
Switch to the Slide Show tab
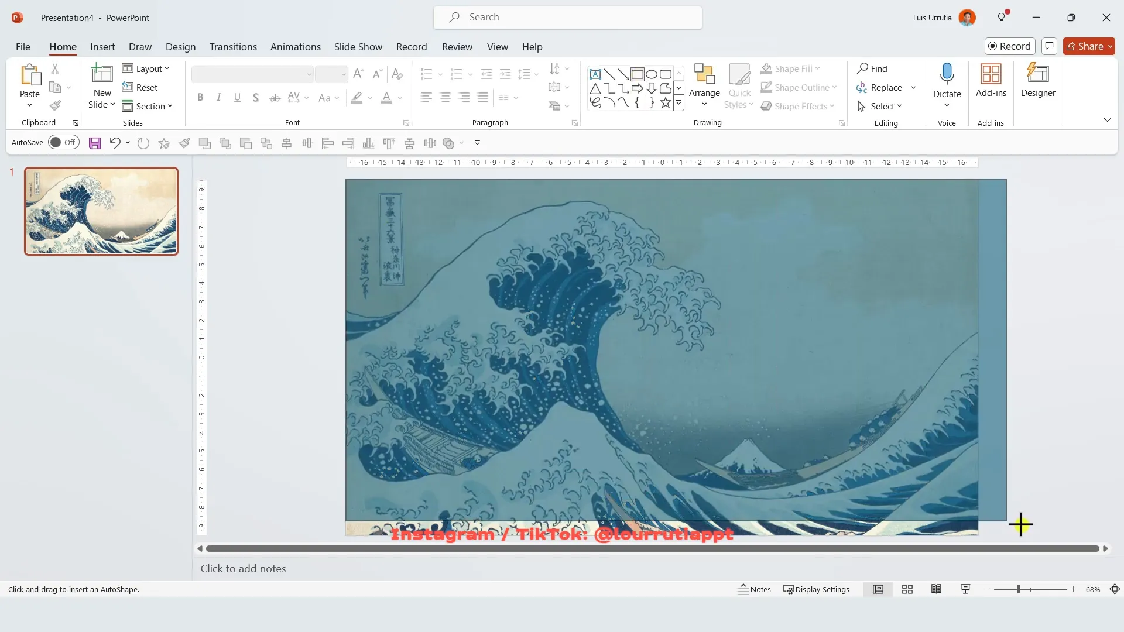[x=358, y=47]
